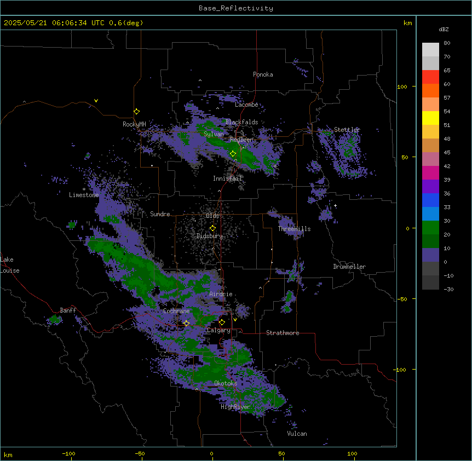Click the 45 value on the dBZ legend
Image resolution: width=472 pixels, height=461 pixels.
point(447,153)
